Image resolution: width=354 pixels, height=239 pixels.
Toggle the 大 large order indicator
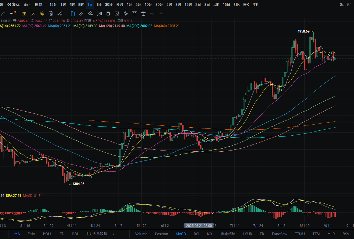33,14
